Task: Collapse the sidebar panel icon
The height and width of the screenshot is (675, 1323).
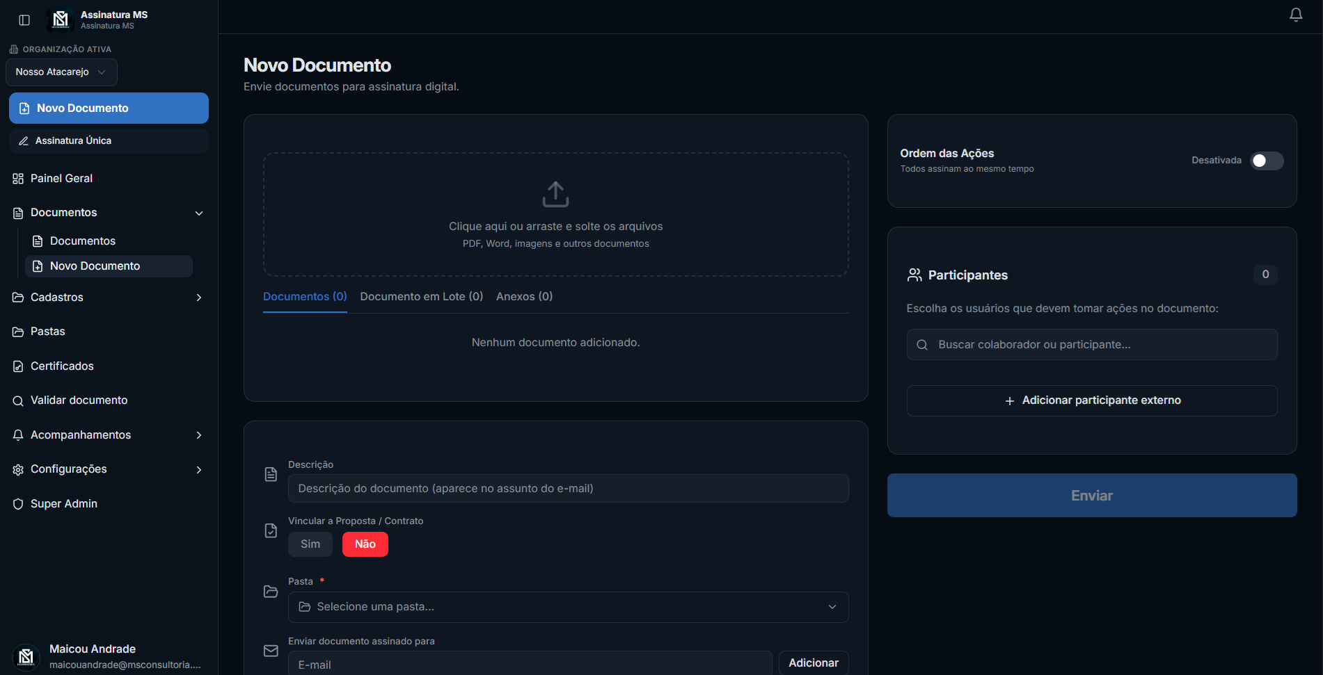Action: pos(24,20)
